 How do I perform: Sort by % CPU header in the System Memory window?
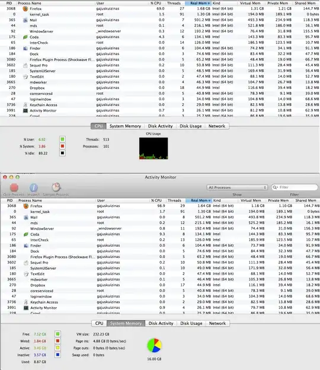click(x=156, y=200)
